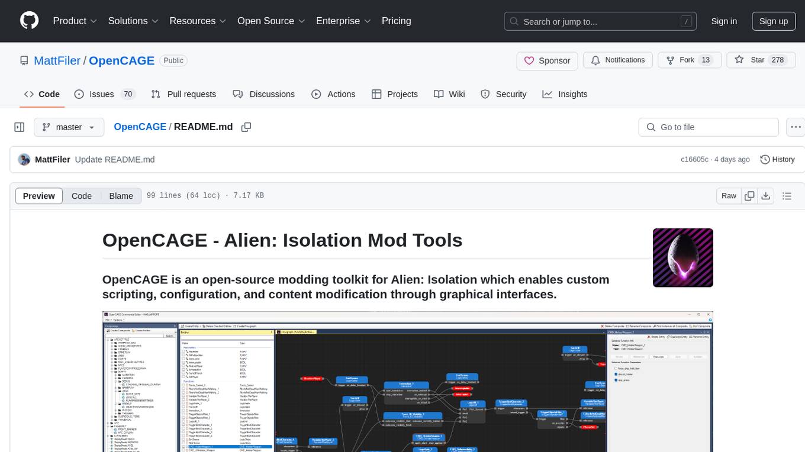Click the OpenCAGE egg logo image
This screenshot has height=452, width=805.
pos(683,258)
